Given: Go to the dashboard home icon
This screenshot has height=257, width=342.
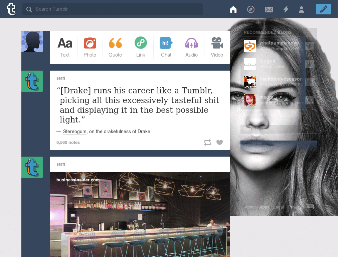Looking at the screenshot, I should click(x=233, y=9).
